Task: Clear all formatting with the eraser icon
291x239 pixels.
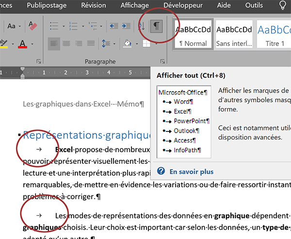Action: click(32, 26)
